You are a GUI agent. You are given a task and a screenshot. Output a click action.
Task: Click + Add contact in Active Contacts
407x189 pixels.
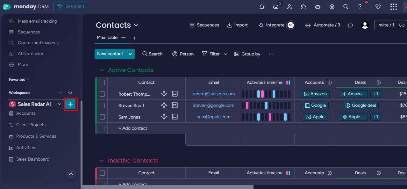(133, 128)
